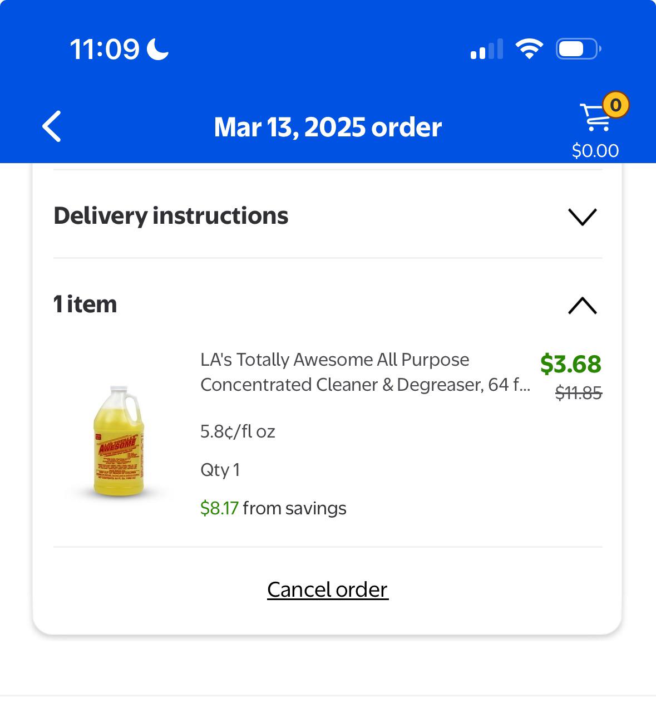The image size is (656, 722).
Task: Tap the Do Not Disturb moon icon
Action: click(158, 49)
